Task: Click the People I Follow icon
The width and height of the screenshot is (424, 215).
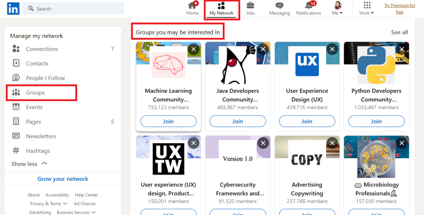Action: 16,78
